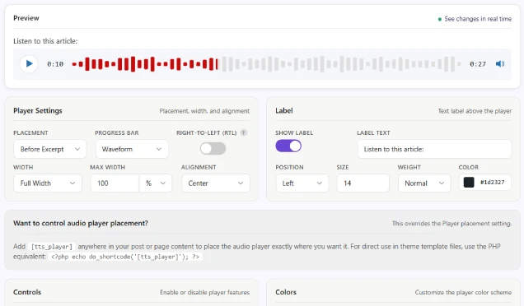This screenshot has width=524, height=306.
Task: Open the Weight dropdown showing Normal
Action: [424, 183]
